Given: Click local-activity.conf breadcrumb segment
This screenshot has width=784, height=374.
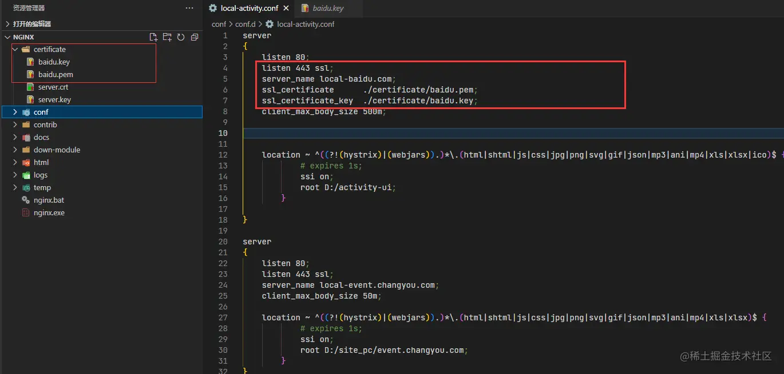Looking at the screenshot, I should click(306, 24).
